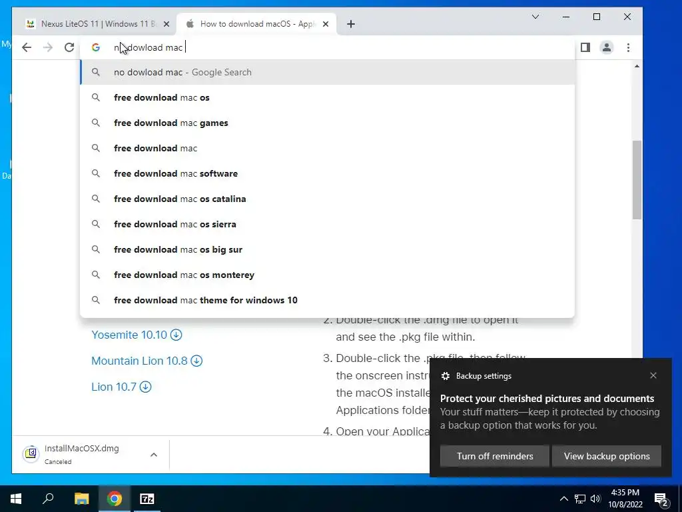Click the forward navigation arrow

coord(48,47)
